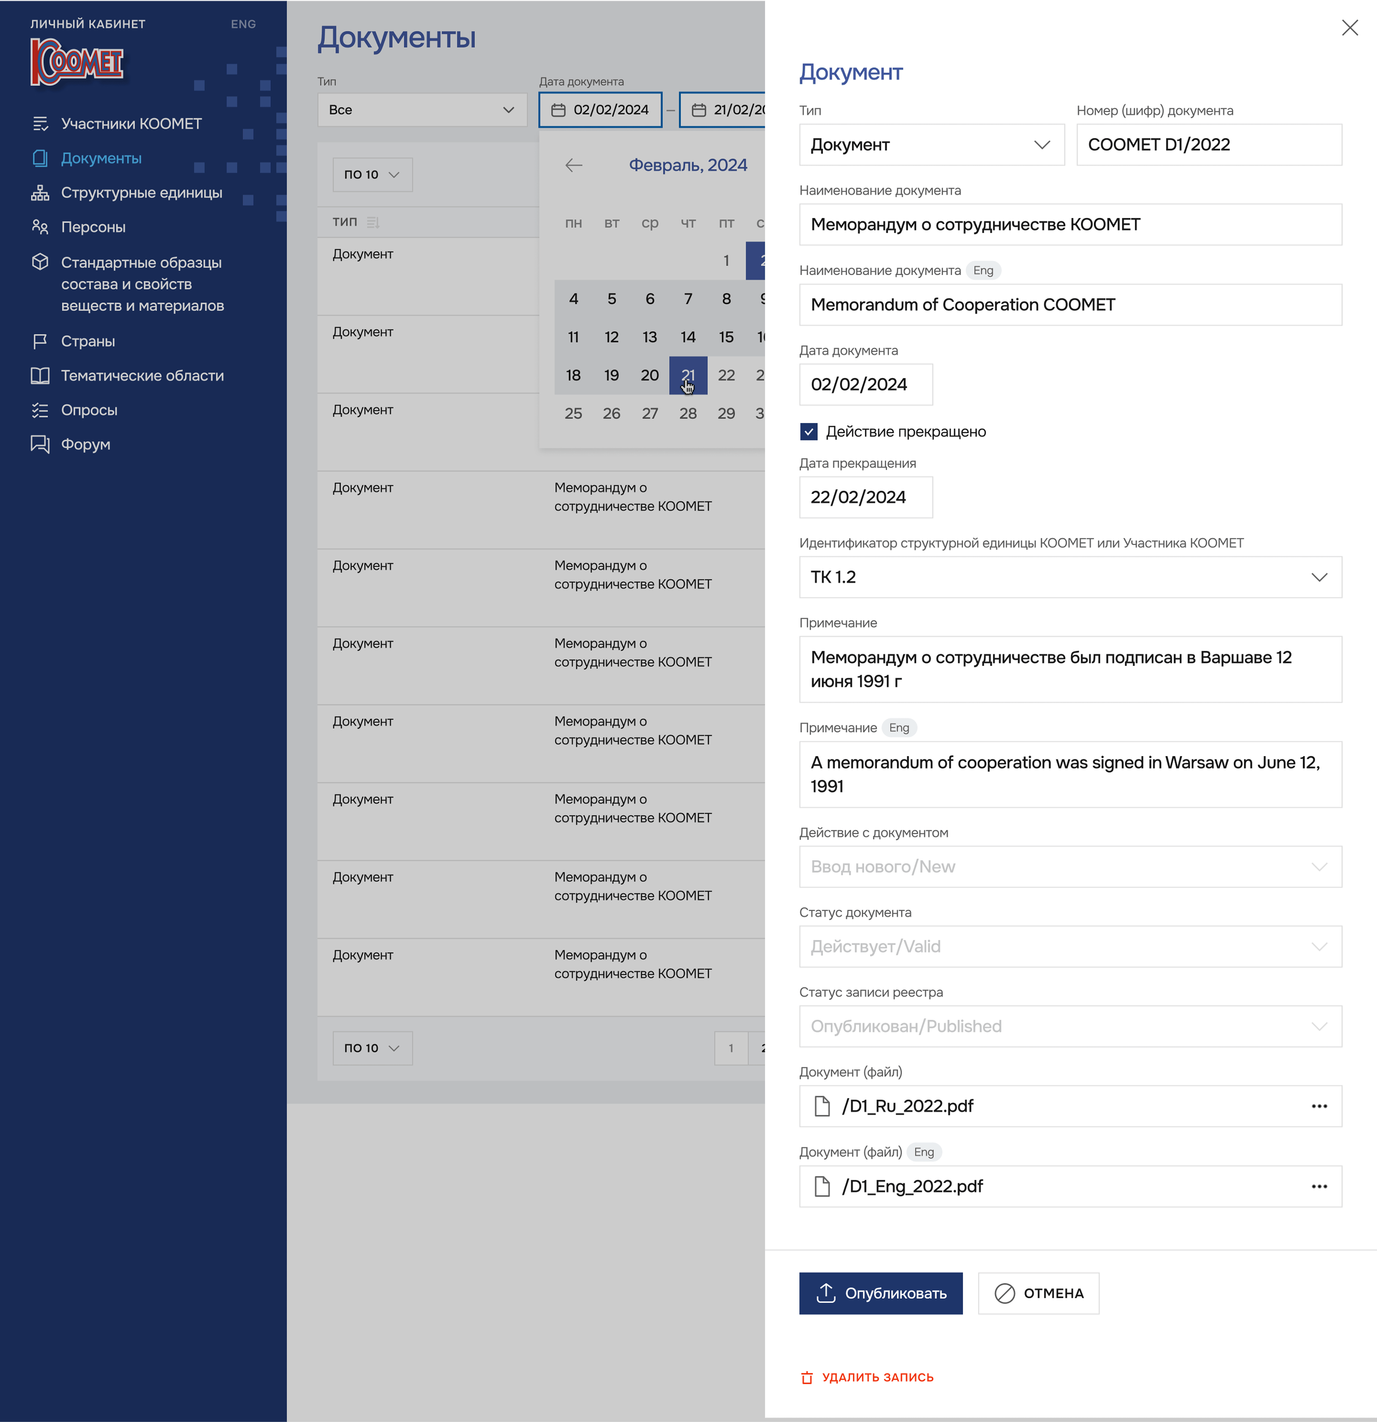Image resolution: width=1377 pixels, height=1422 pixels.
Task: Edit Russian document name field
Action: [1070, 225]
